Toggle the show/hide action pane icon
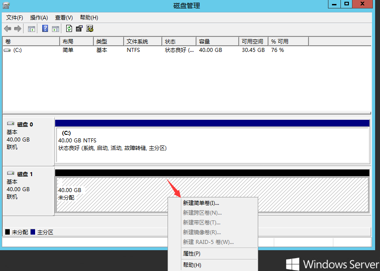 coord(56,29)
